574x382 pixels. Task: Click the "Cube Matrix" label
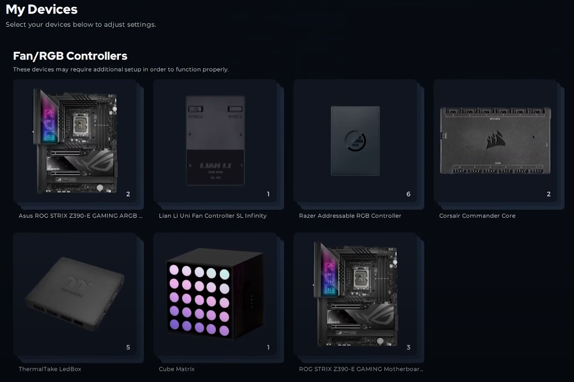(177, 369)
